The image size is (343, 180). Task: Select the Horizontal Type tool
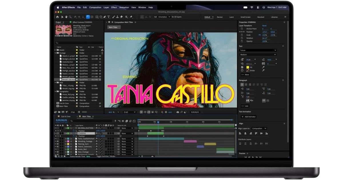tap(109, 17)
